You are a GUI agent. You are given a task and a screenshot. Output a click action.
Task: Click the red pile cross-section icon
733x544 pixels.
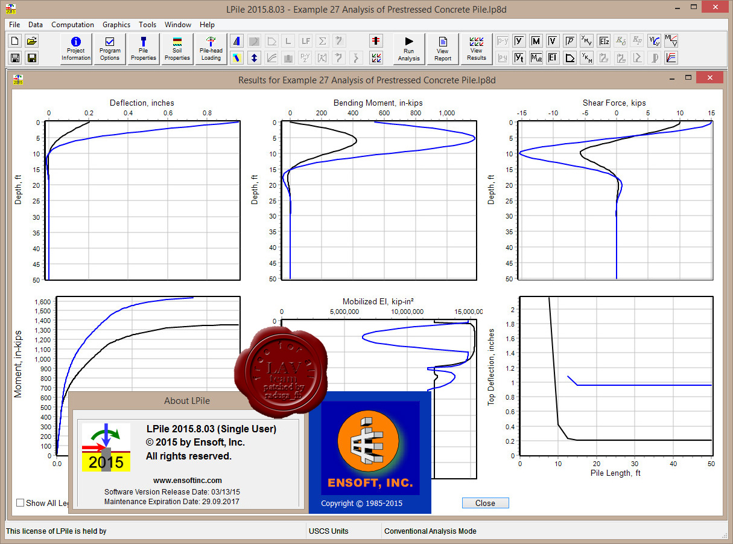click(376, 41)
